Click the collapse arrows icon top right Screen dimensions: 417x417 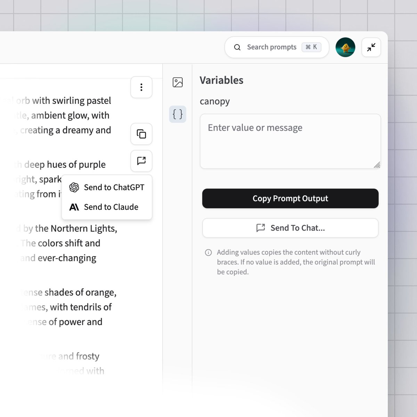tap(371, 47)
